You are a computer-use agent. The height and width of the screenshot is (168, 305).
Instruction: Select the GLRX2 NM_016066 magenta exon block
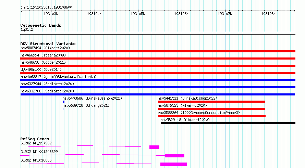point(173,164)
